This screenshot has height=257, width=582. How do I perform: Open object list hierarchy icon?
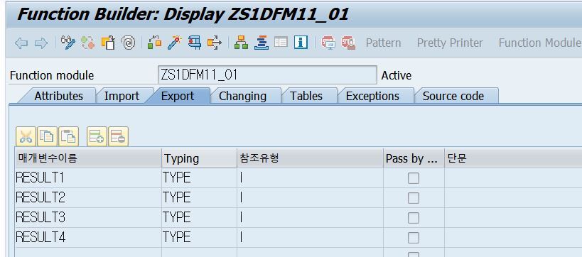242,43
